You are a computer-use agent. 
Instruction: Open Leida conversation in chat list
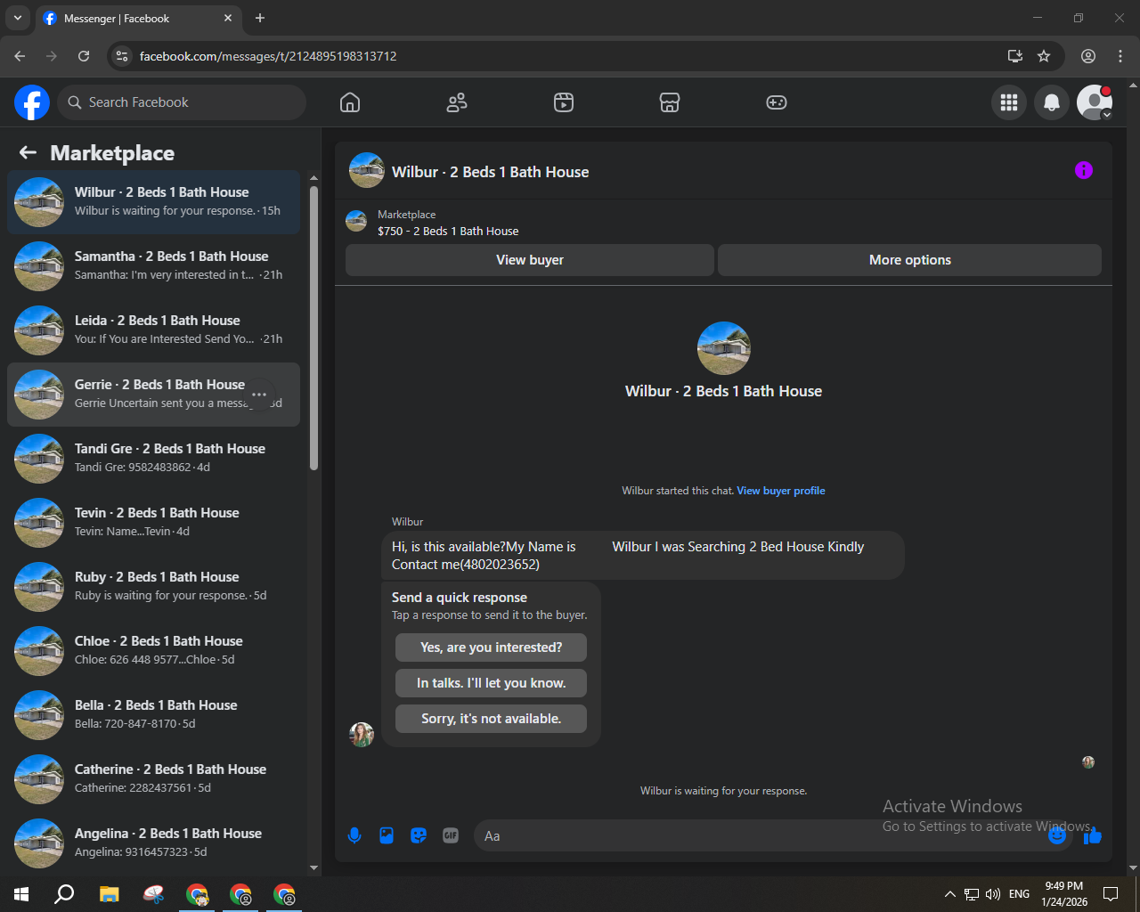click(153, 330)
